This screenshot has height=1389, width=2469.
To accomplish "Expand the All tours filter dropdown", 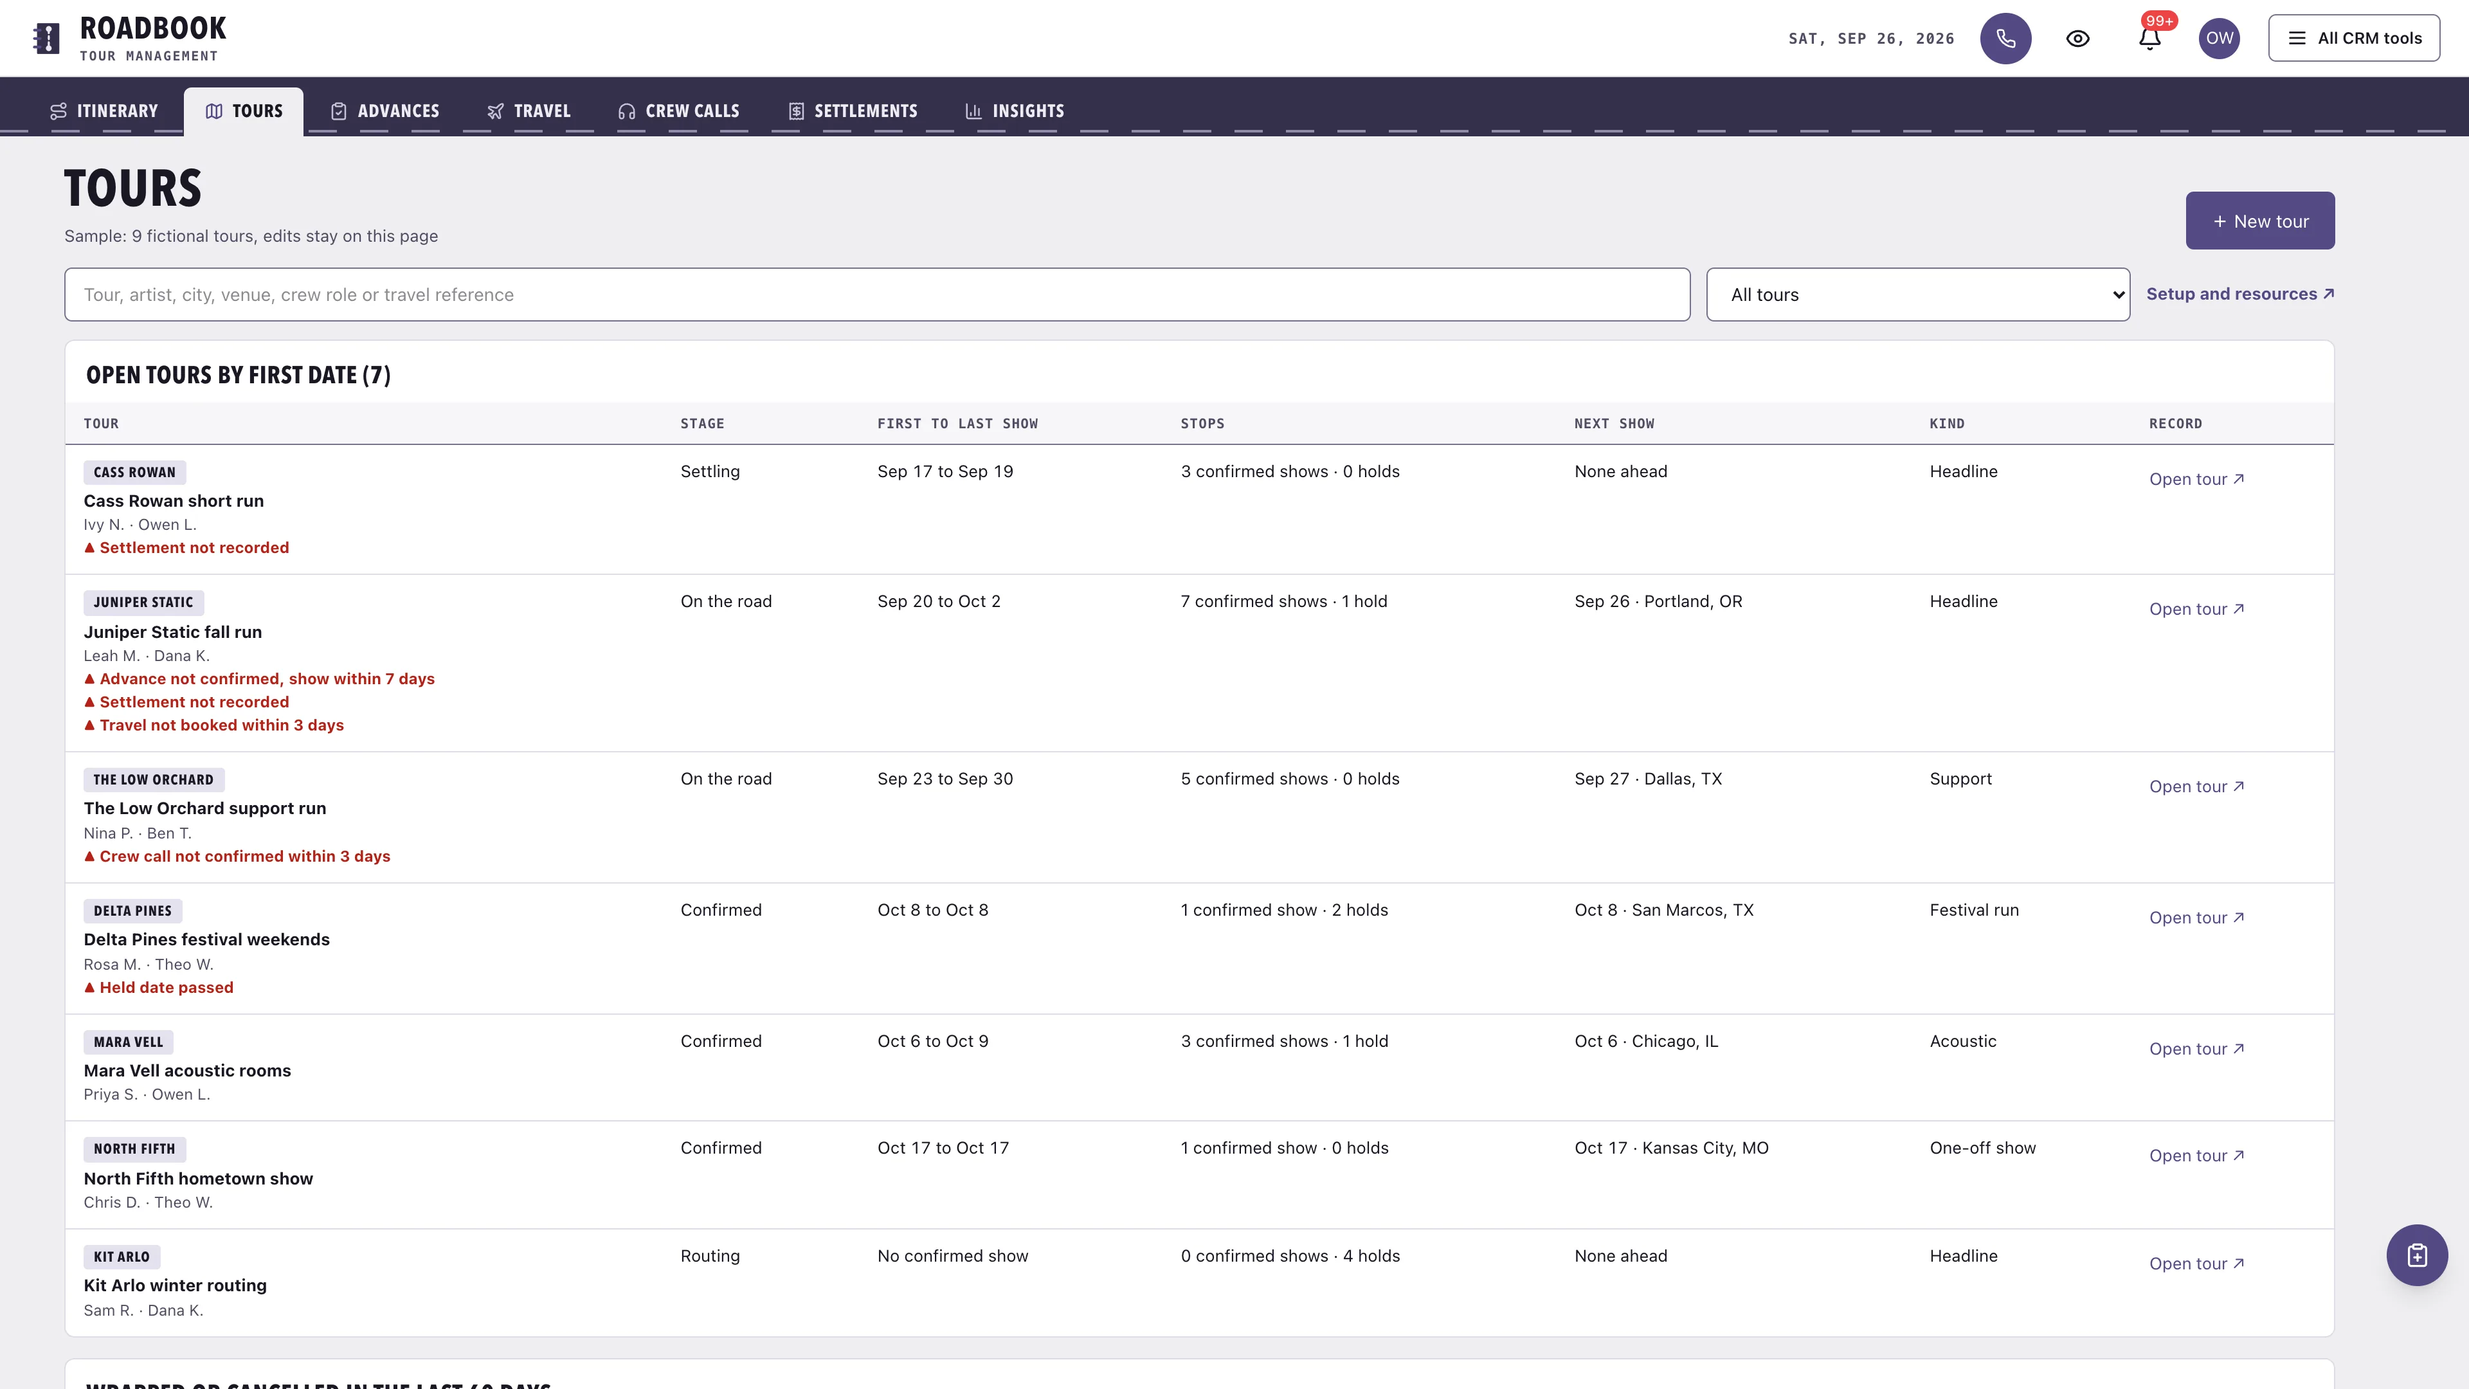I will pos(1918,295).
